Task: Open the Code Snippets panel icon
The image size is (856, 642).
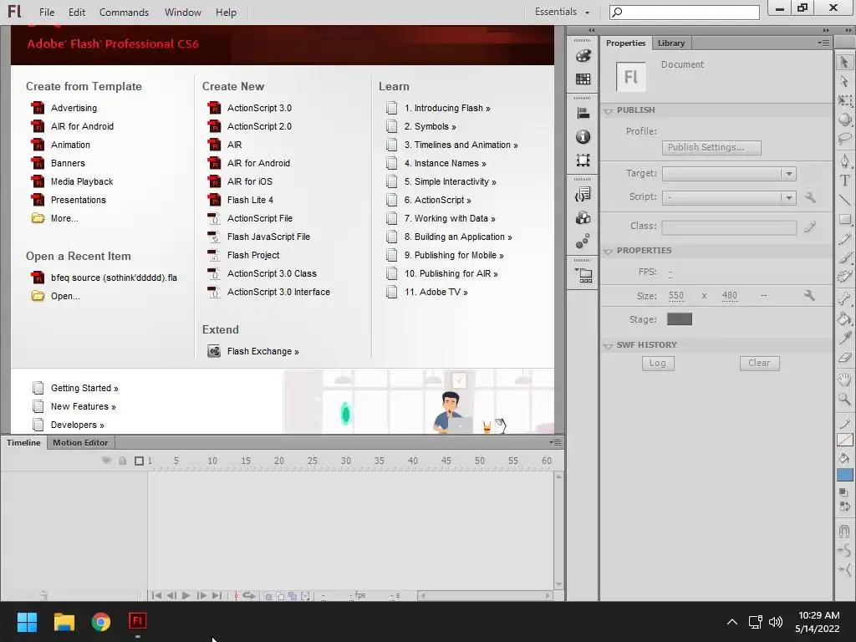Action: coord(583,194)
